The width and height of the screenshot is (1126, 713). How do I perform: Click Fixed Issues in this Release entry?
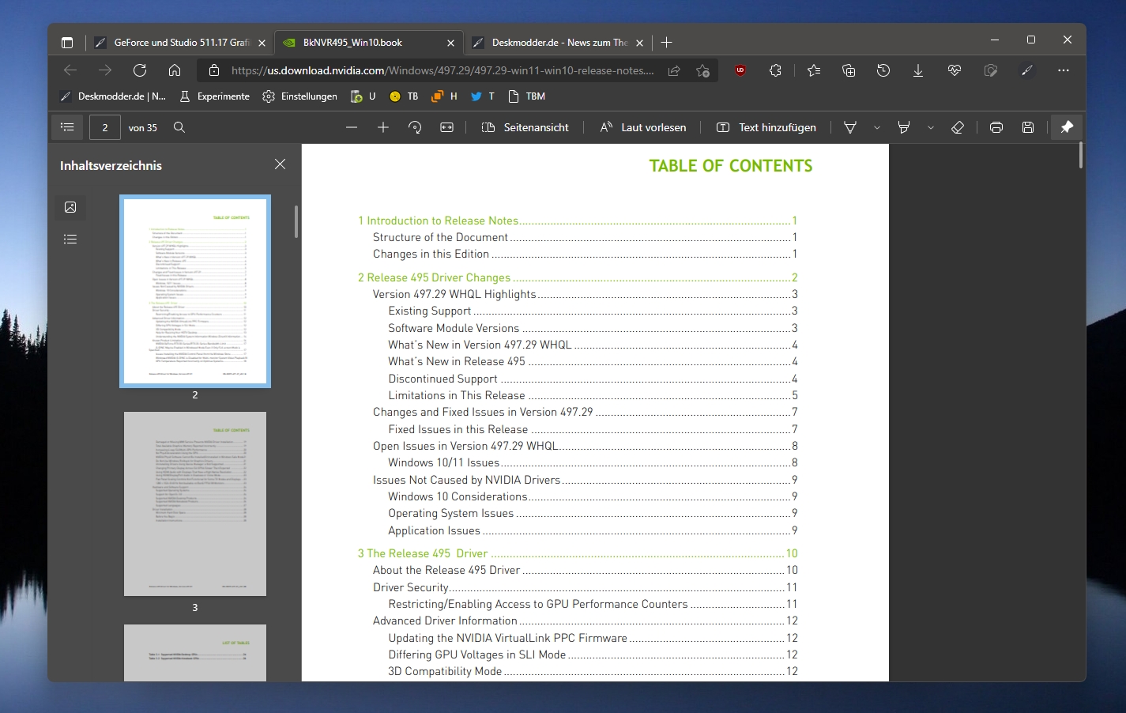tap(593, 429)
